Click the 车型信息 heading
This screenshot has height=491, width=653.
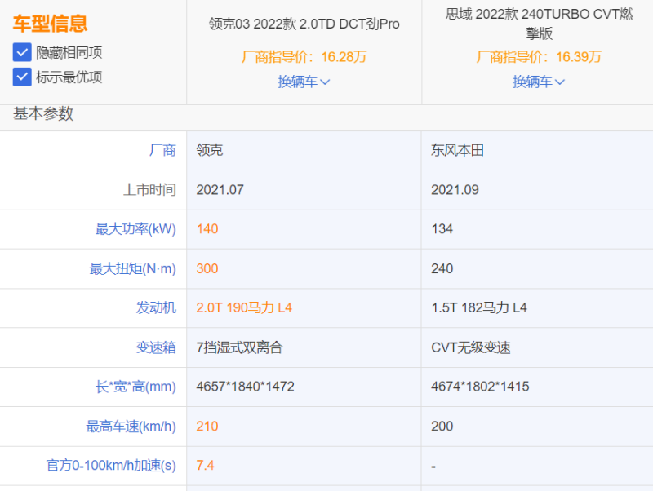50,23
